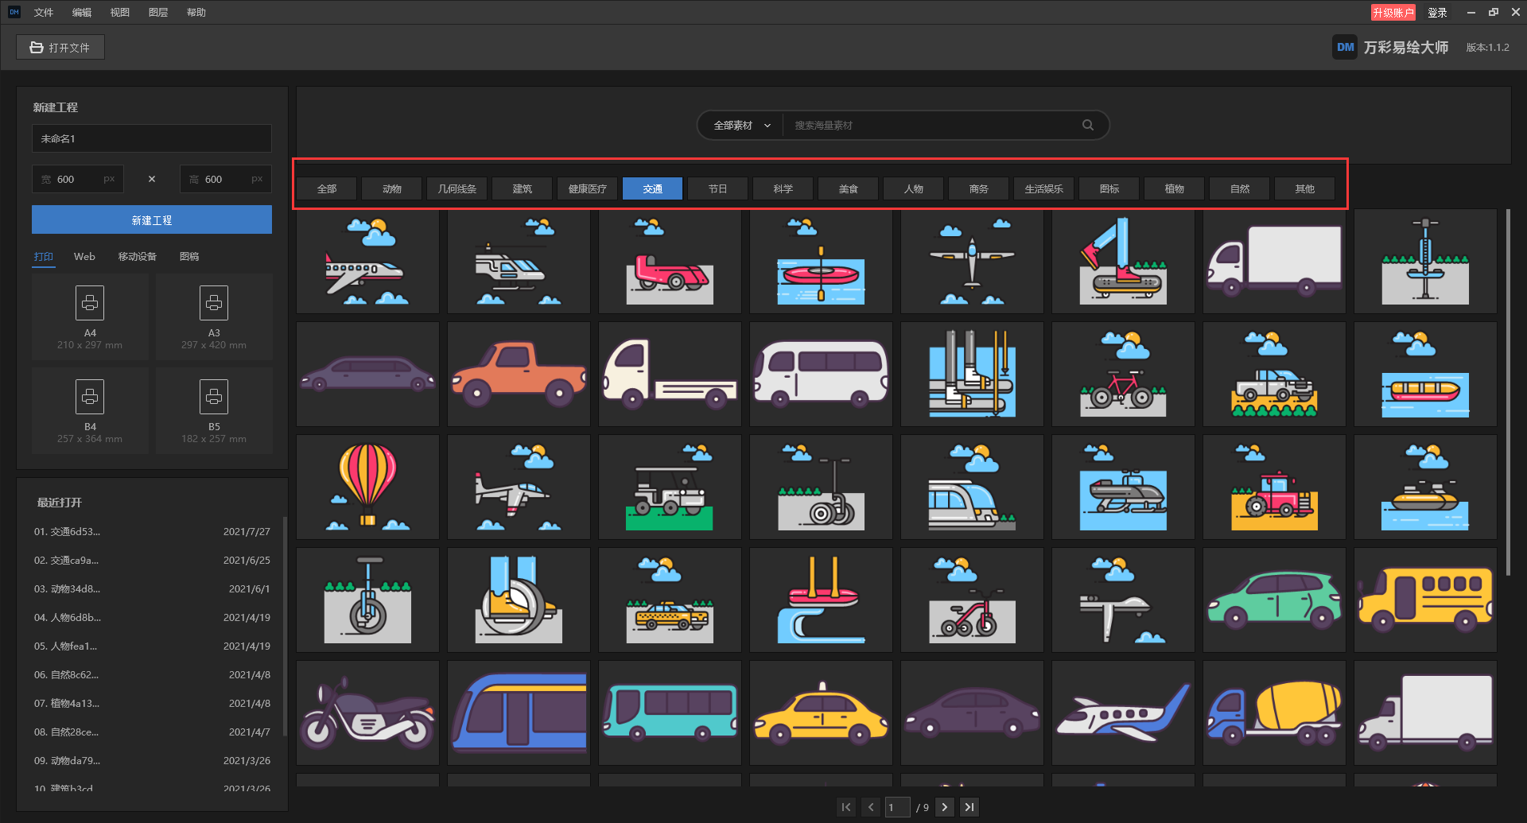Jump to the last page arrow
Viewport: 1527px width, 823px height.
tap(969, 807)
